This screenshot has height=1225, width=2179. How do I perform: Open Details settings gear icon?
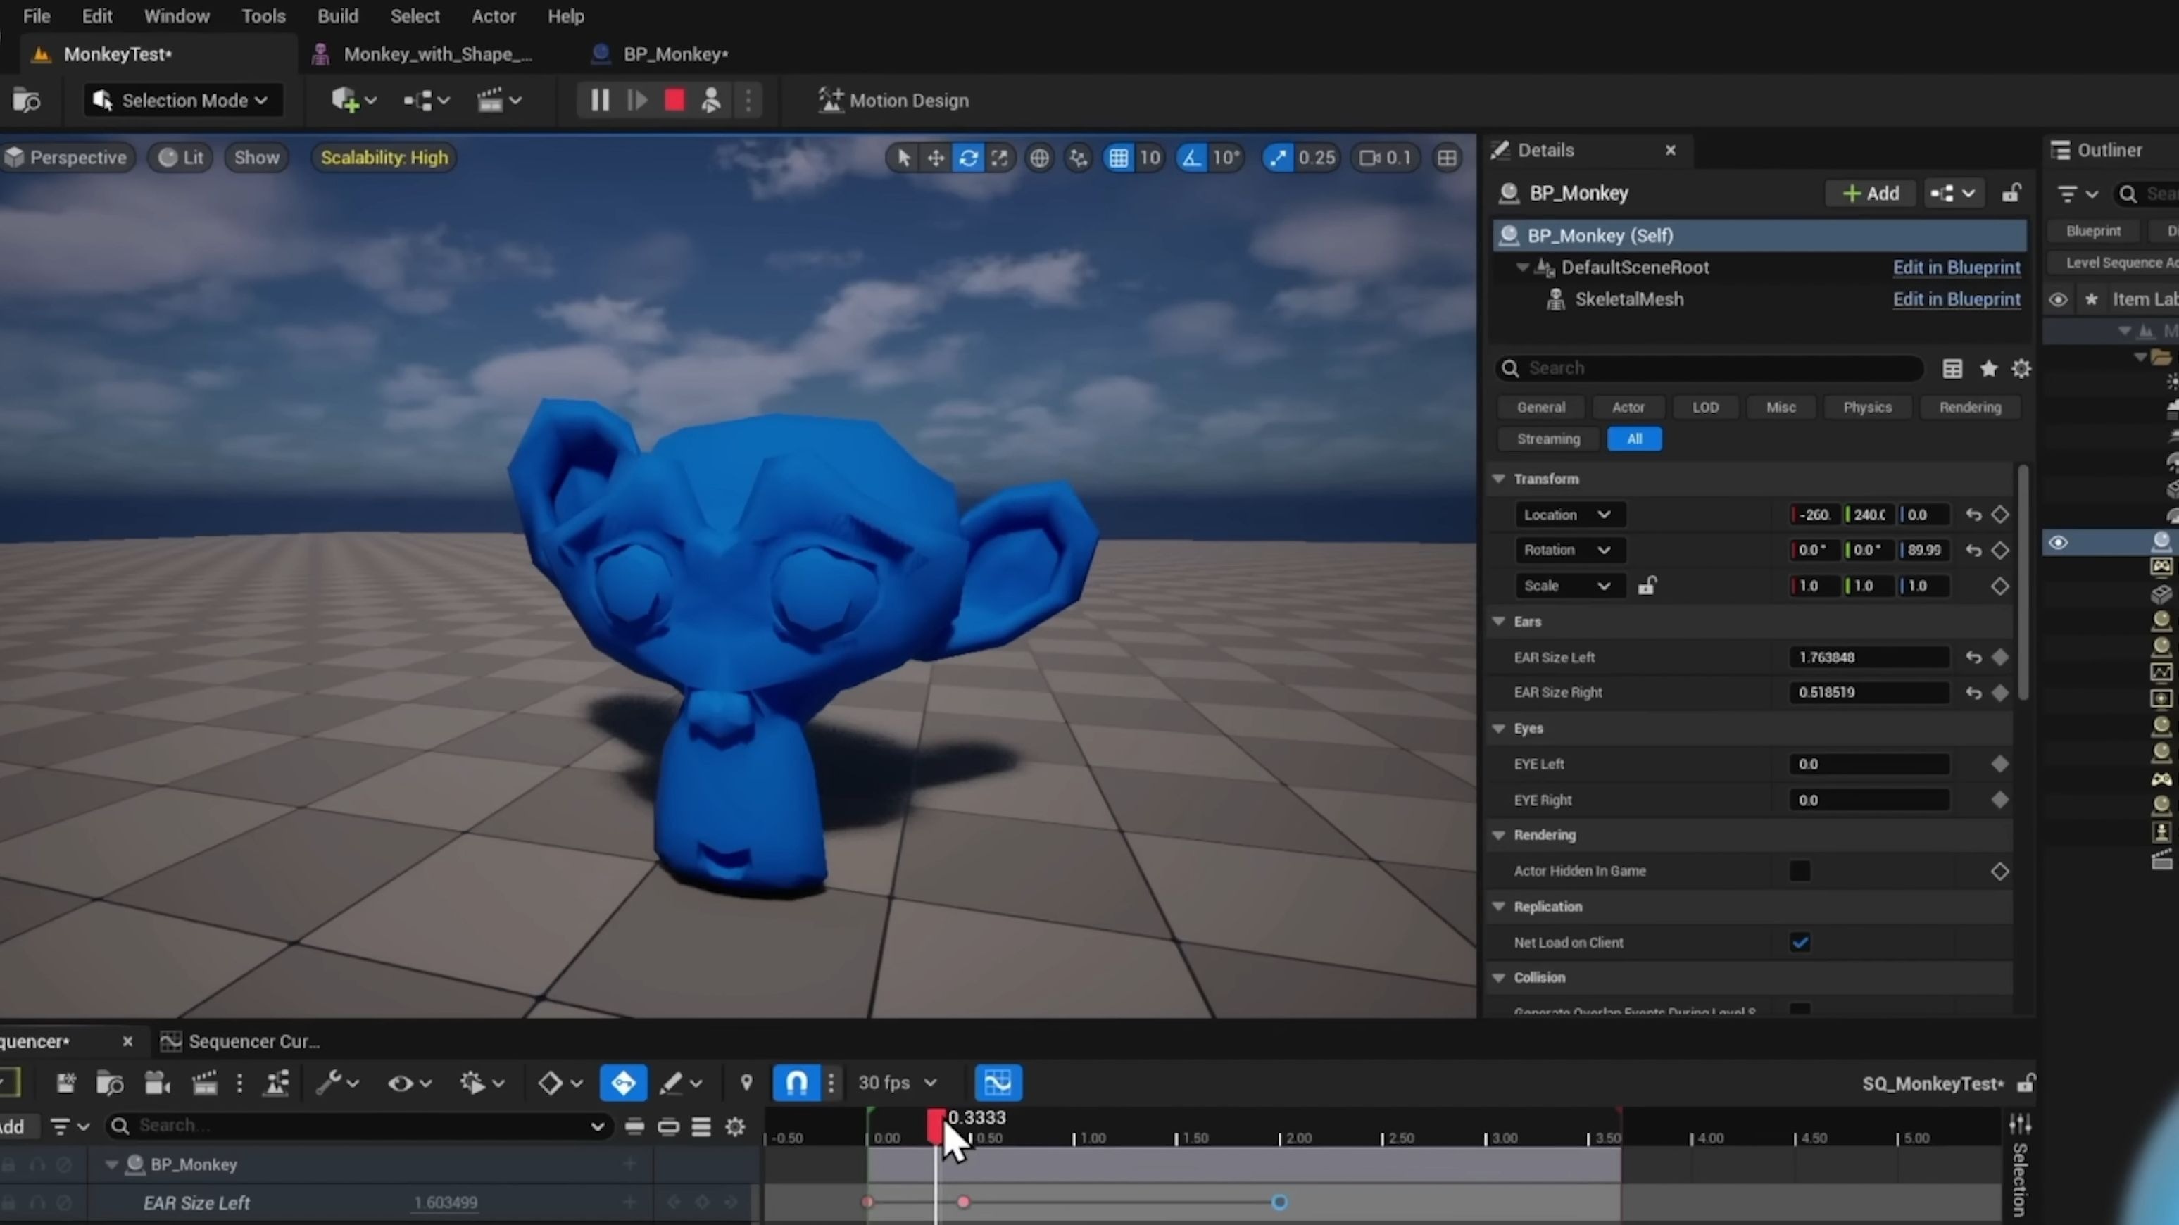click(x=2022, y=369)
